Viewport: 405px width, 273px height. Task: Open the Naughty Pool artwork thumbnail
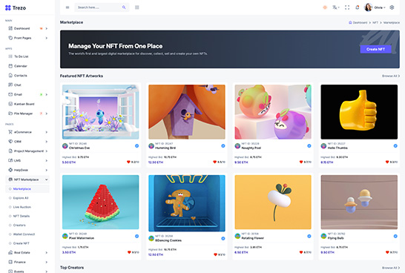pos(273,112)
